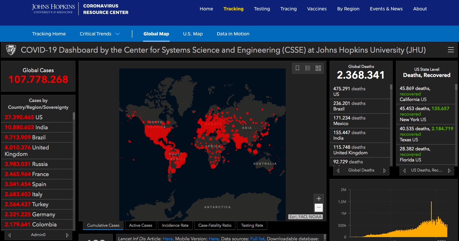Click previous arrow beside Global Deaths
This screenshot has height=241, width=459.
point(338,171)
